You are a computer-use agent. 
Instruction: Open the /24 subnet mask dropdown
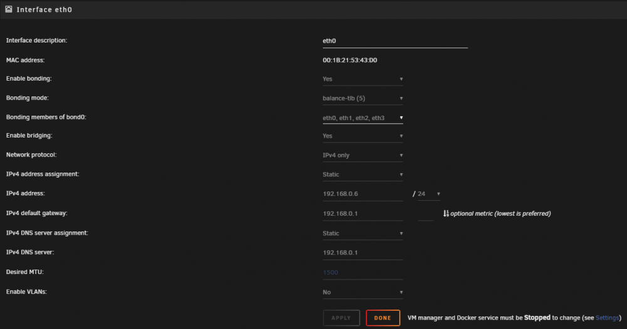pos(429,194)
